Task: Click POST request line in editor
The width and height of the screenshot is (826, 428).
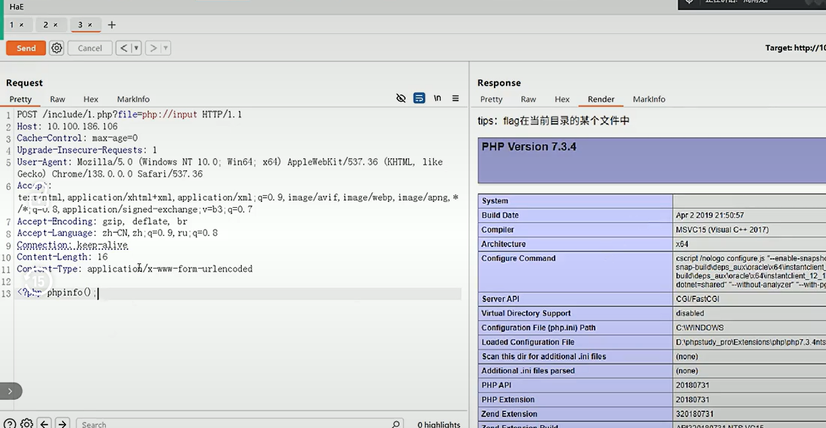Action: [129, 114]
